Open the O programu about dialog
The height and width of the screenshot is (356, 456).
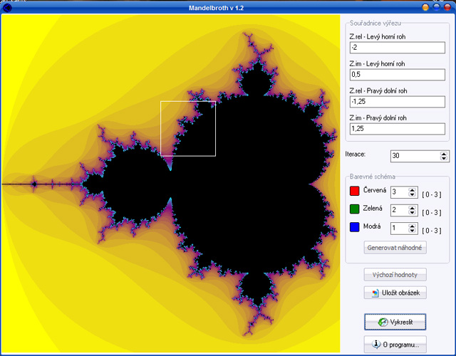395,345
